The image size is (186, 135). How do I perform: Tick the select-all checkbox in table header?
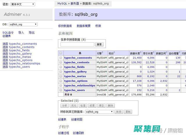61,53
